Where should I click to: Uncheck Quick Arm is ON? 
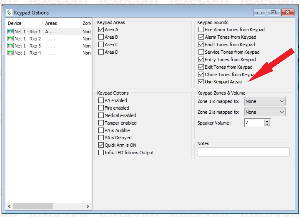[101, 145]
